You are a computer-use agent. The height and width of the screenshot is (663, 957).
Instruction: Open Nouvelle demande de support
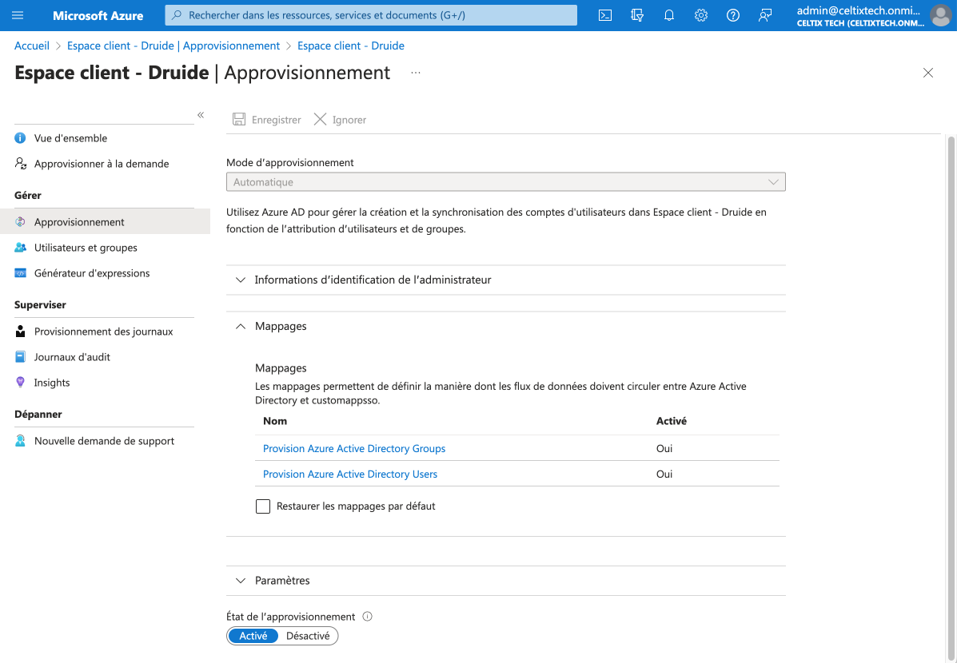coord(105,440)
